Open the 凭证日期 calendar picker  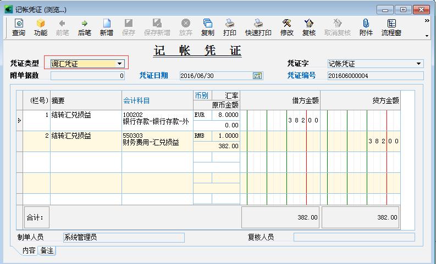coord(257,76)
